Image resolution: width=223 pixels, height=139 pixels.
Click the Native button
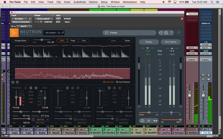click(x=67, y=22)
